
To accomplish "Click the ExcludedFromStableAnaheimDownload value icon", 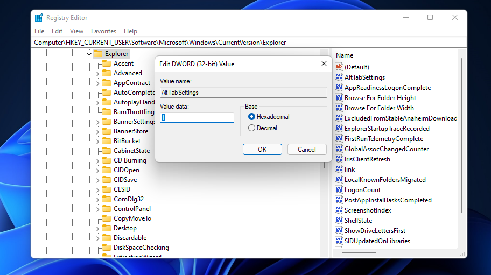I will 339,118.
